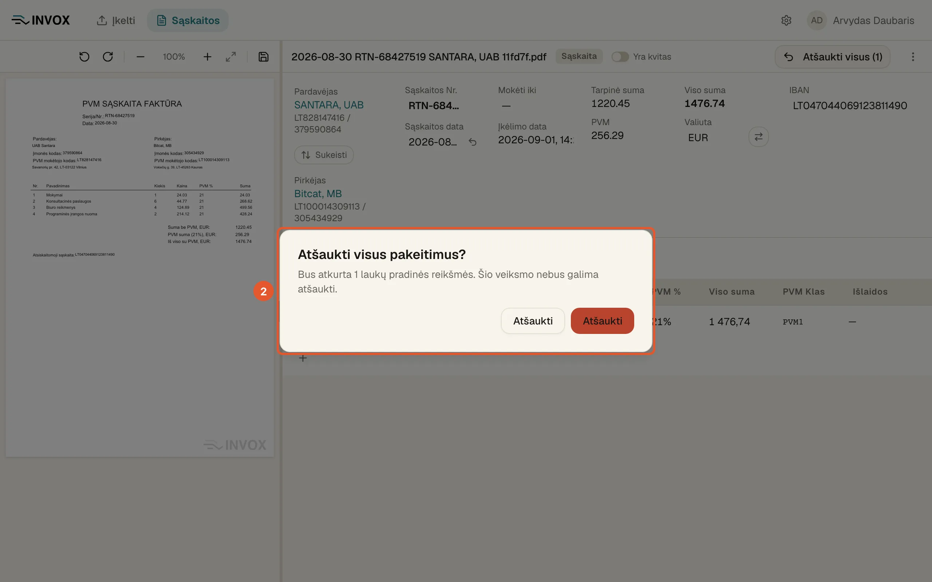Edit the Sąskaitos data field 2026-08...

tap(433, 142)
